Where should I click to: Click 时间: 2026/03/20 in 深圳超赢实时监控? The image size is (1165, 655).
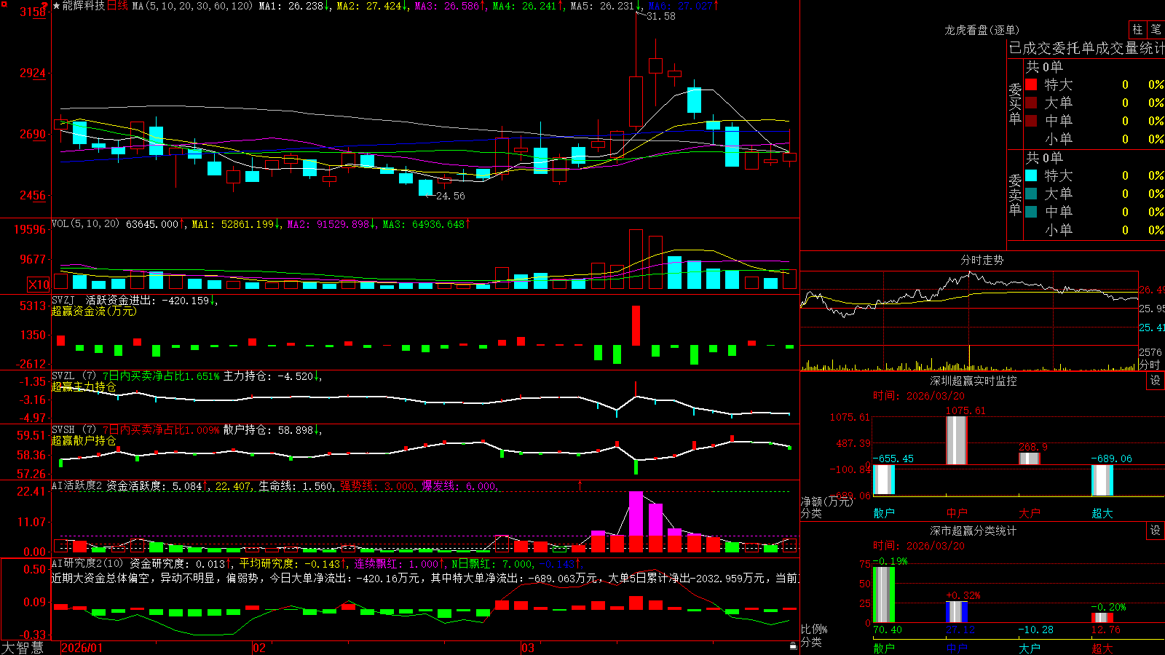pyautogui.click(x=919, y=396)
